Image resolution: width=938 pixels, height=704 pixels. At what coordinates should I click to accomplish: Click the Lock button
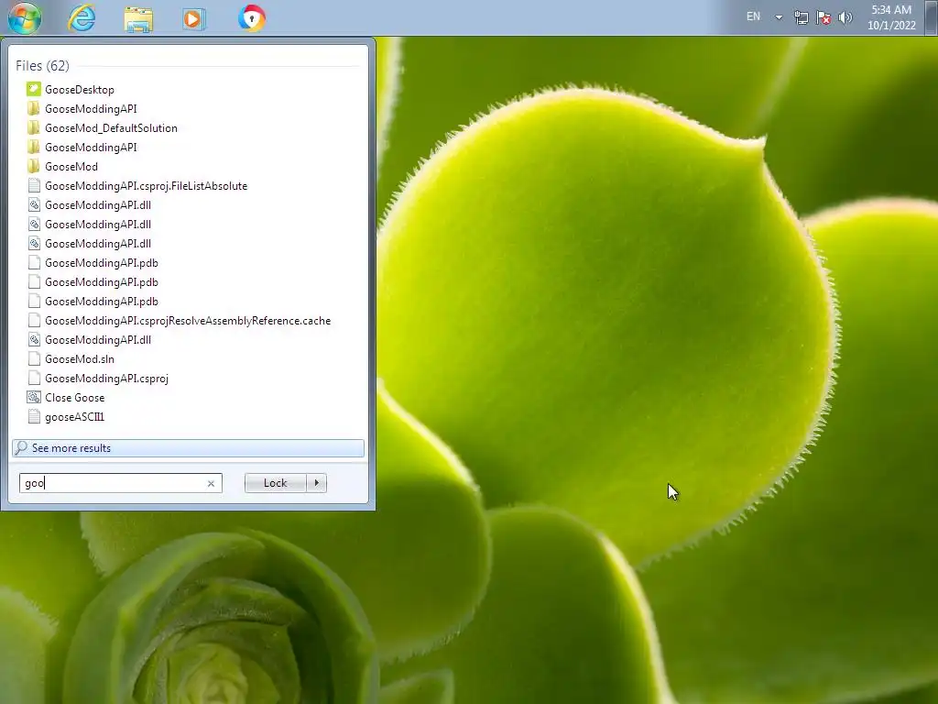pos(275,483)
